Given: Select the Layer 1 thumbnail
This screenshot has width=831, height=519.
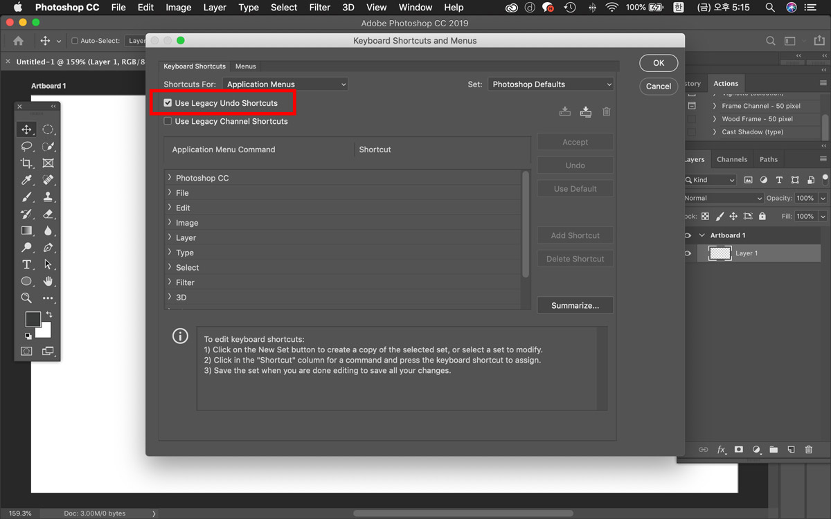Looking at the screenshot, I should click(720, 253).
